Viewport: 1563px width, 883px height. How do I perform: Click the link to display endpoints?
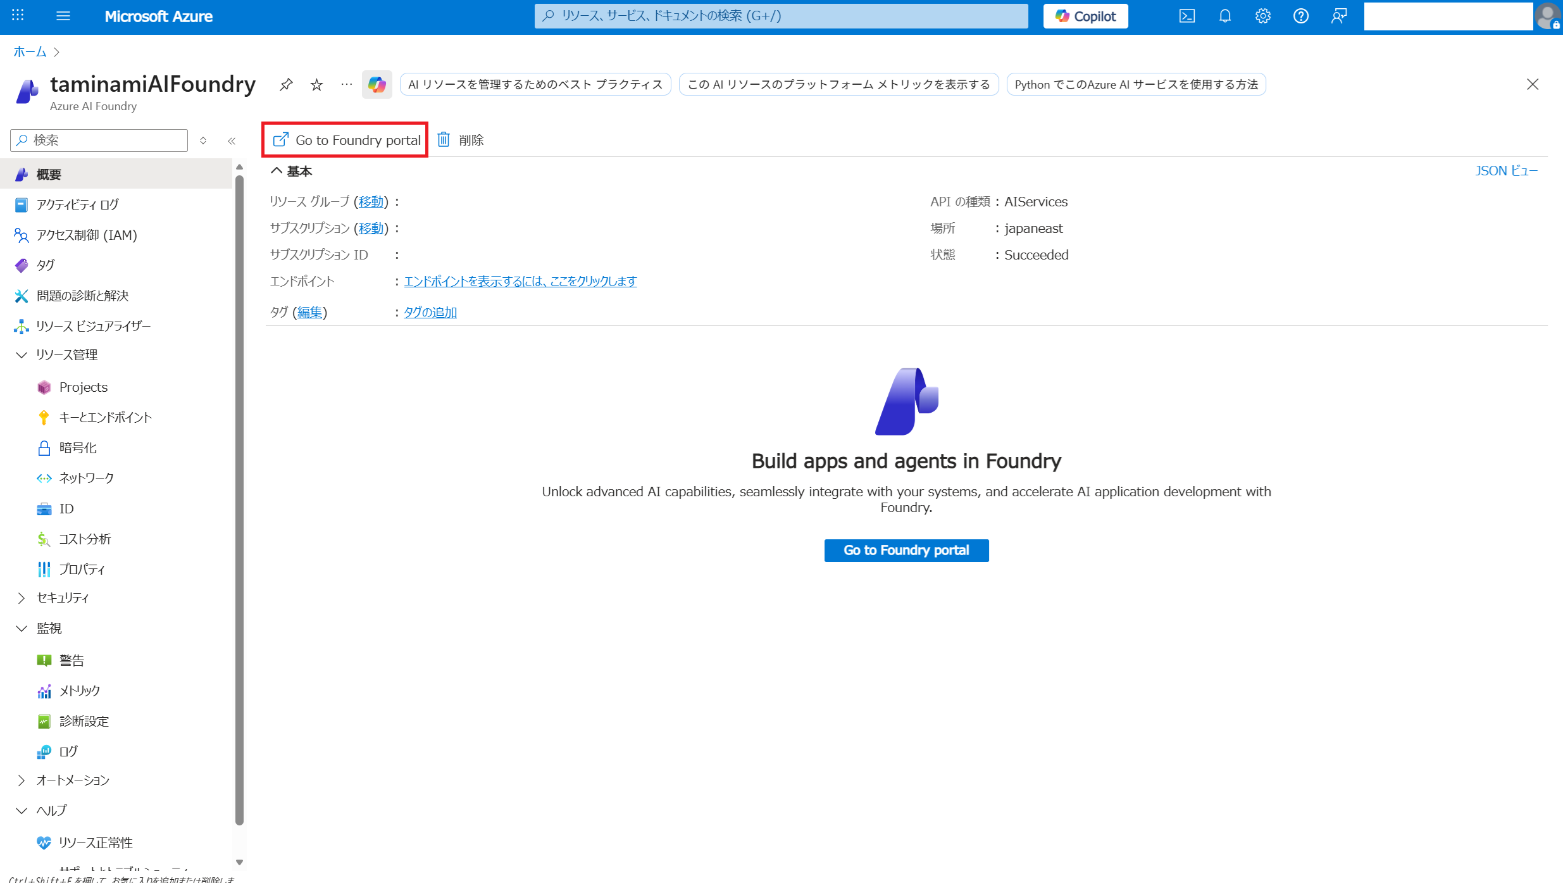click(520, 281)
